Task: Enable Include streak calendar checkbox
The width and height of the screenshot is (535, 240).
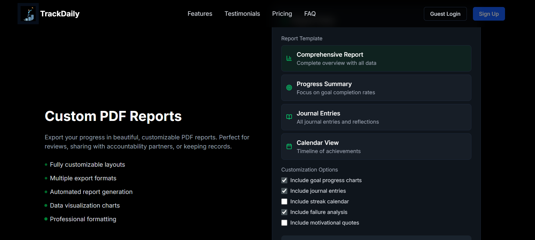Action: click(284, 202)
